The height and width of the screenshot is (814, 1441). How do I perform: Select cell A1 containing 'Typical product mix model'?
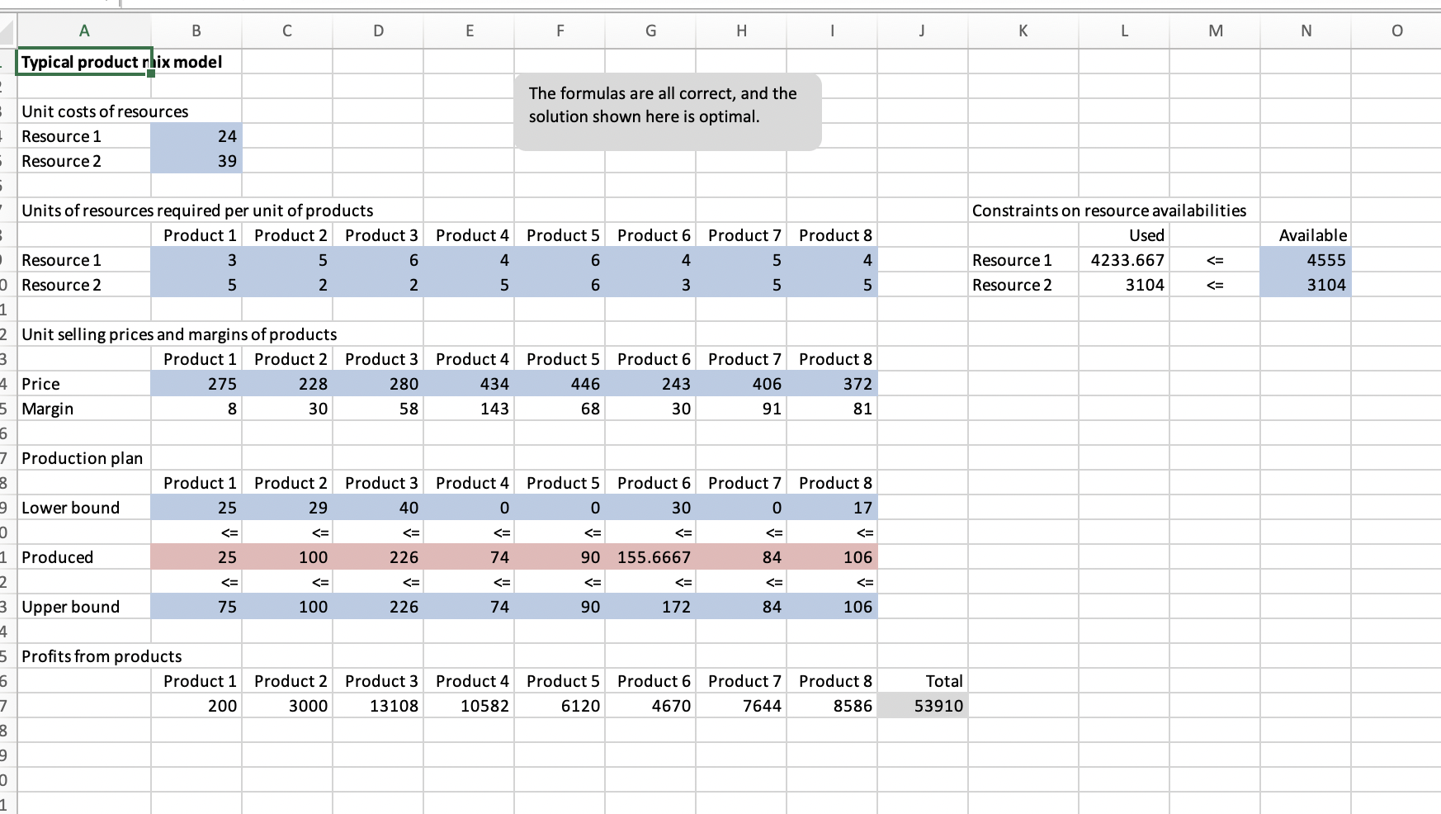click(x=85, y=62)
